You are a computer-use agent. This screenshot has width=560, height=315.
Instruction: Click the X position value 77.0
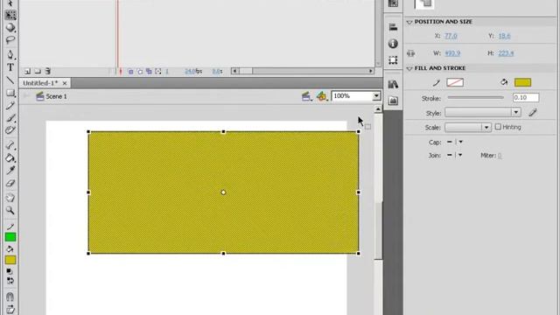451,36
